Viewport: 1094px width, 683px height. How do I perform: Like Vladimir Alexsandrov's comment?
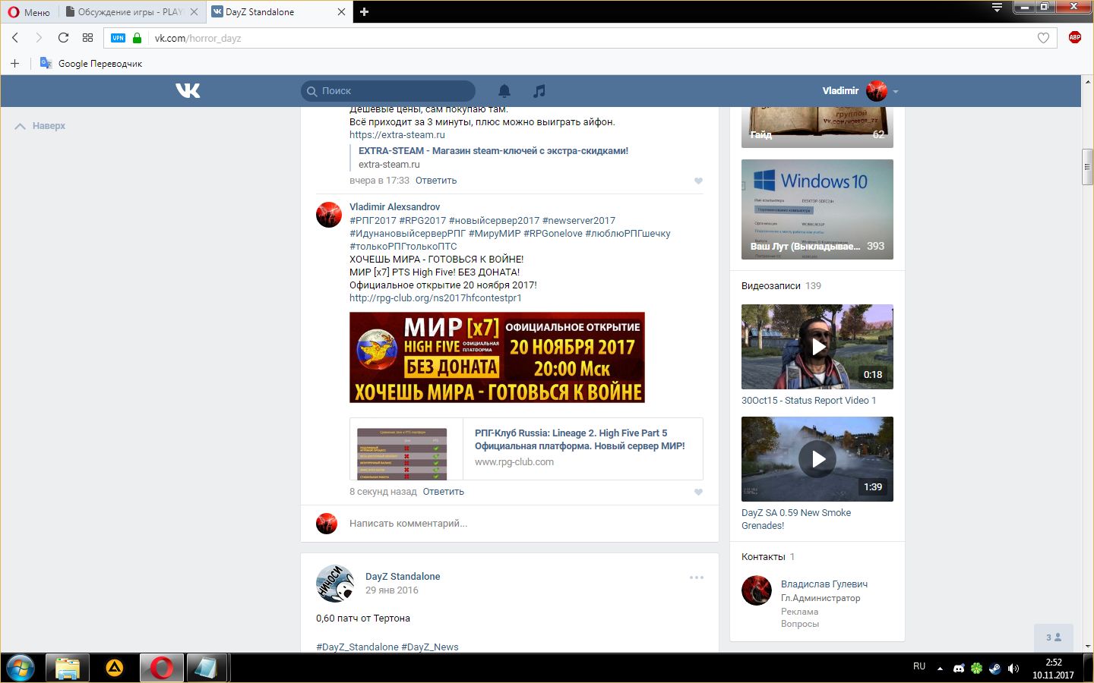pos(698,492)
